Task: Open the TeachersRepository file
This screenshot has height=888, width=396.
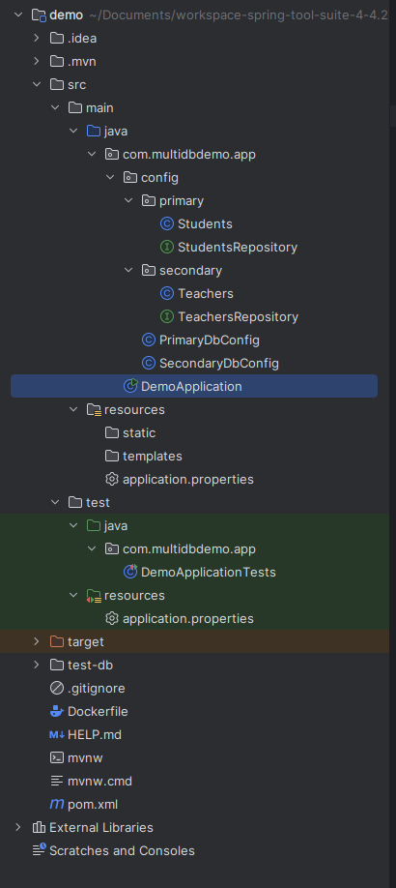Action: (238, 316)
